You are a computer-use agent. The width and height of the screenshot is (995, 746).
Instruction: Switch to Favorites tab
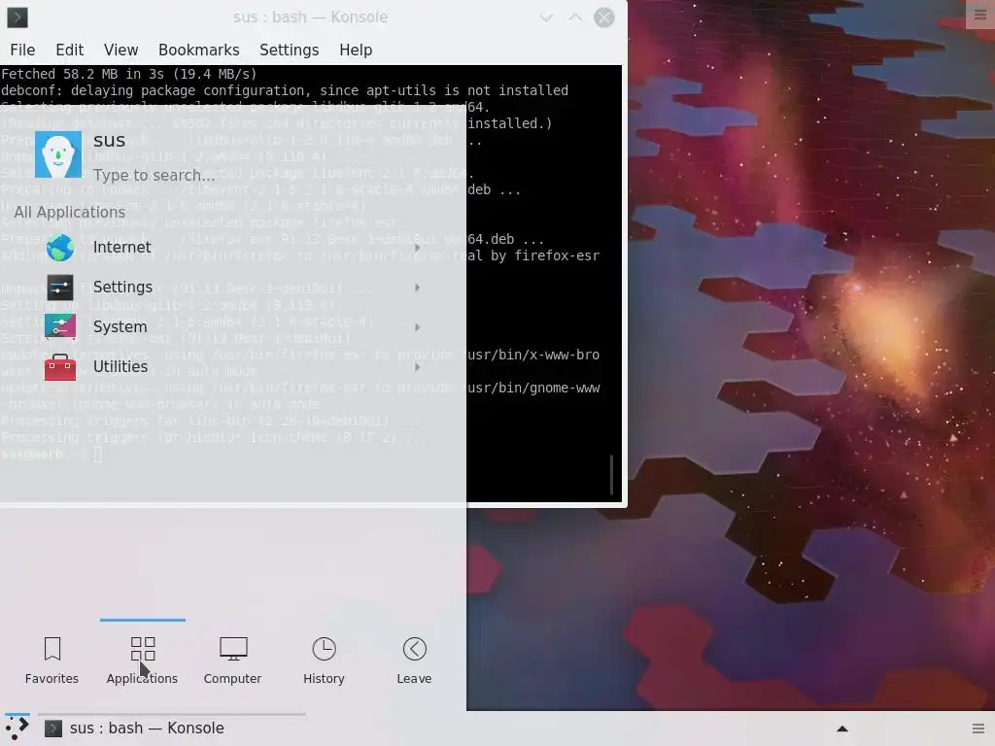52,661
